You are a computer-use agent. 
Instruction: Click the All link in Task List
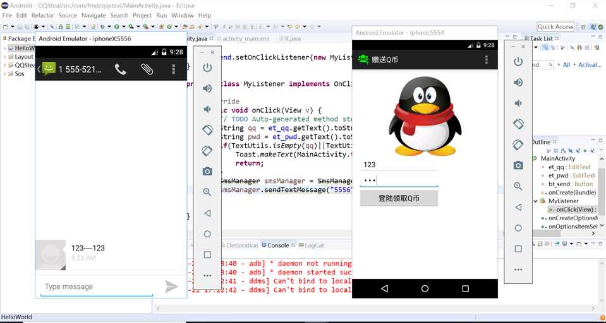pos(566,65)
